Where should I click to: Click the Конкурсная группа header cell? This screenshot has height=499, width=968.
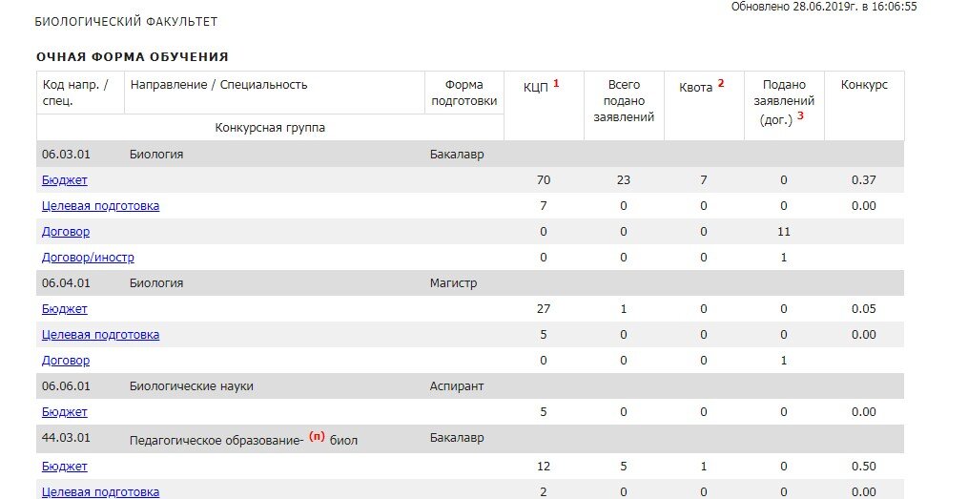(271, 127)
